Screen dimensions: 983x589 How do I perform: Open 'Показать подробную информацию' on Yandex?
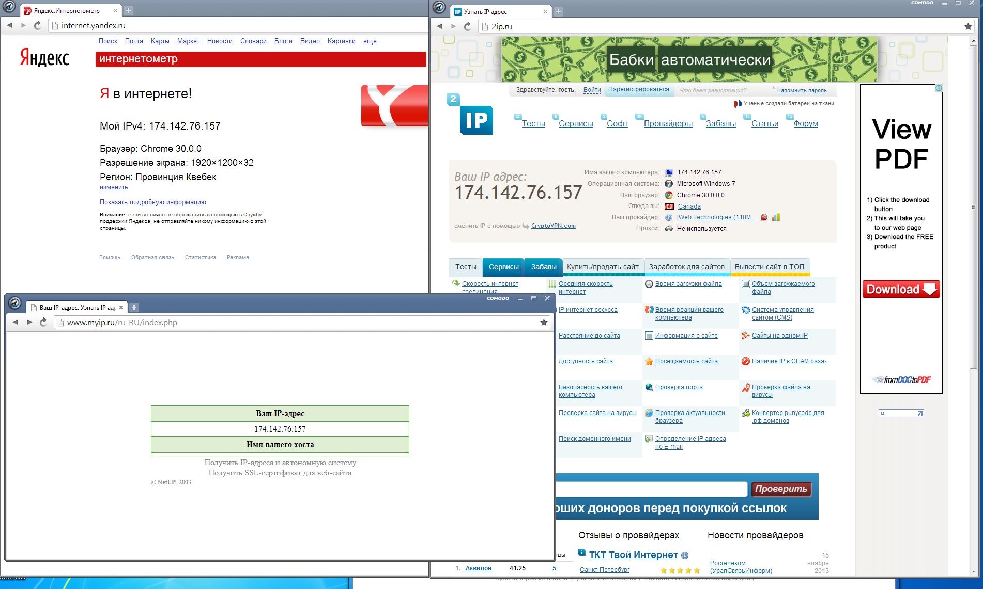(153, 202)
